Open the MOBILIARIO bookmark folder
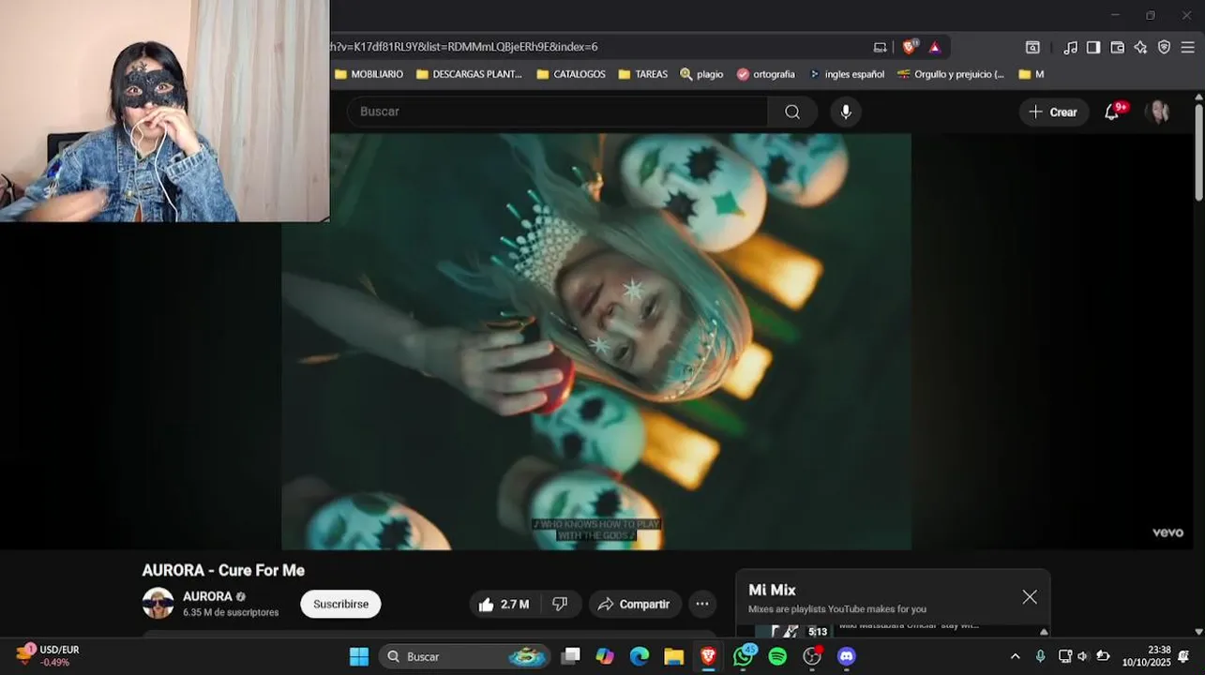 [x=369, y=74]
